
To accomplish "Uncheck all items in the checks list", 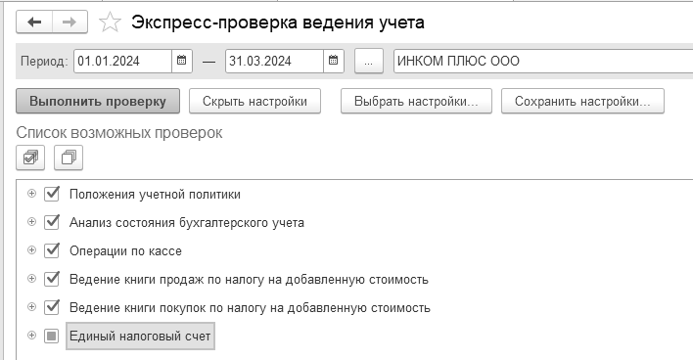I will (x=69, y=157).
